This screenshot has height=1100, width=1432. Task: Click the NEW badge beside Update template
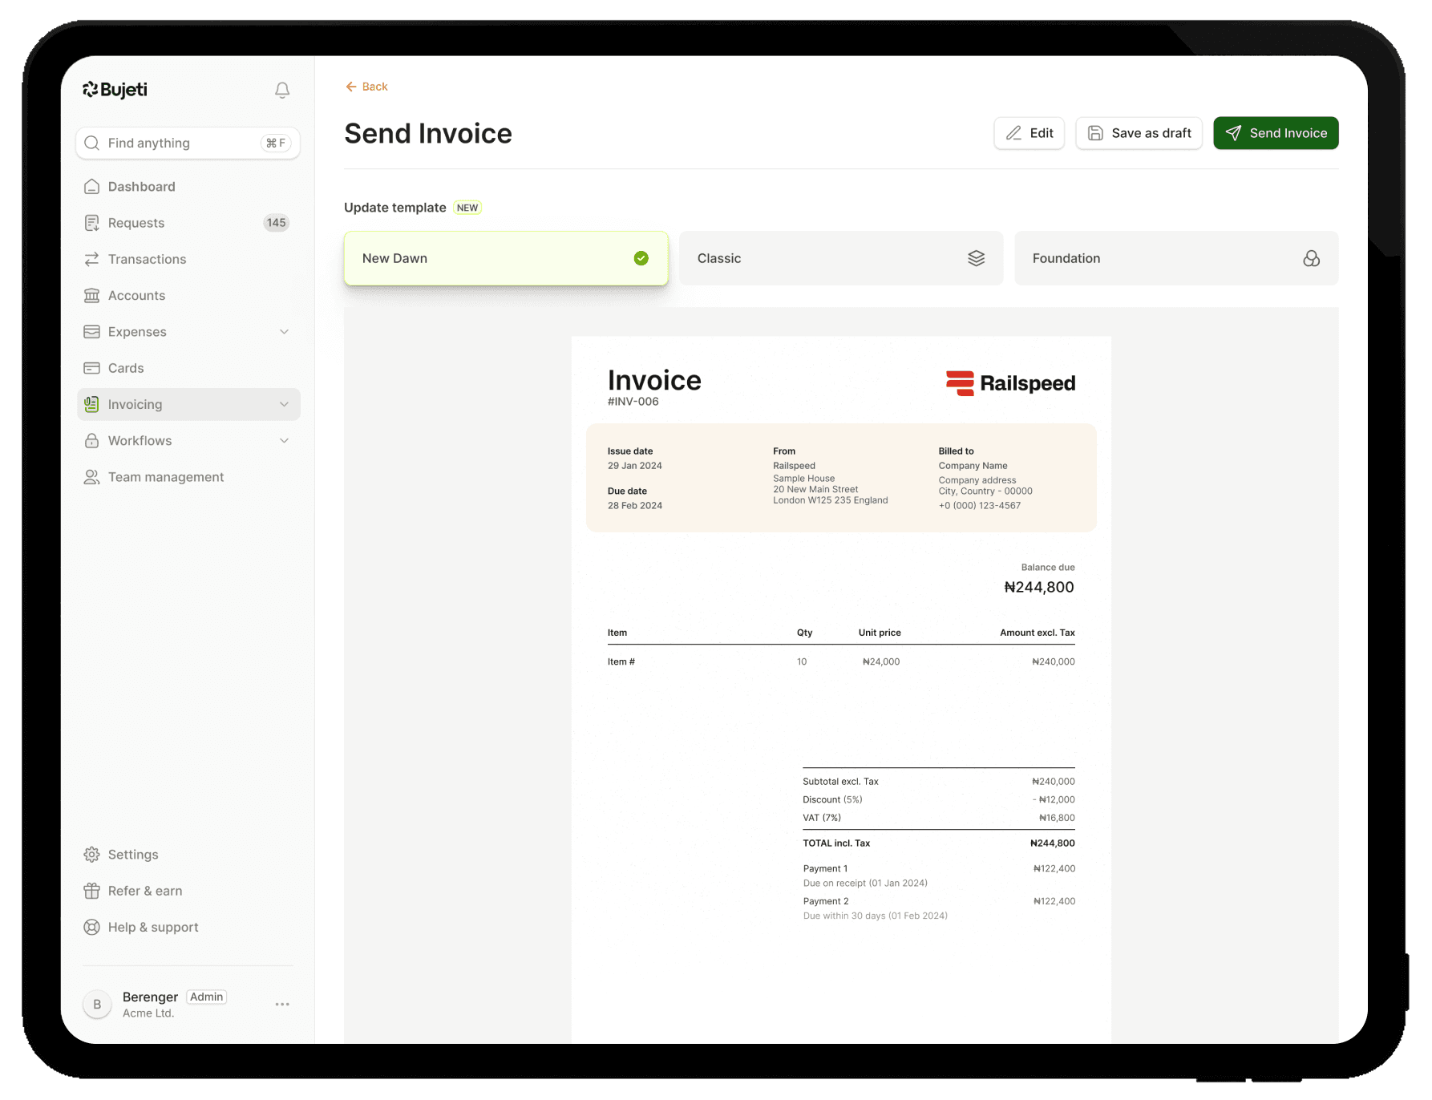[467, 208]
